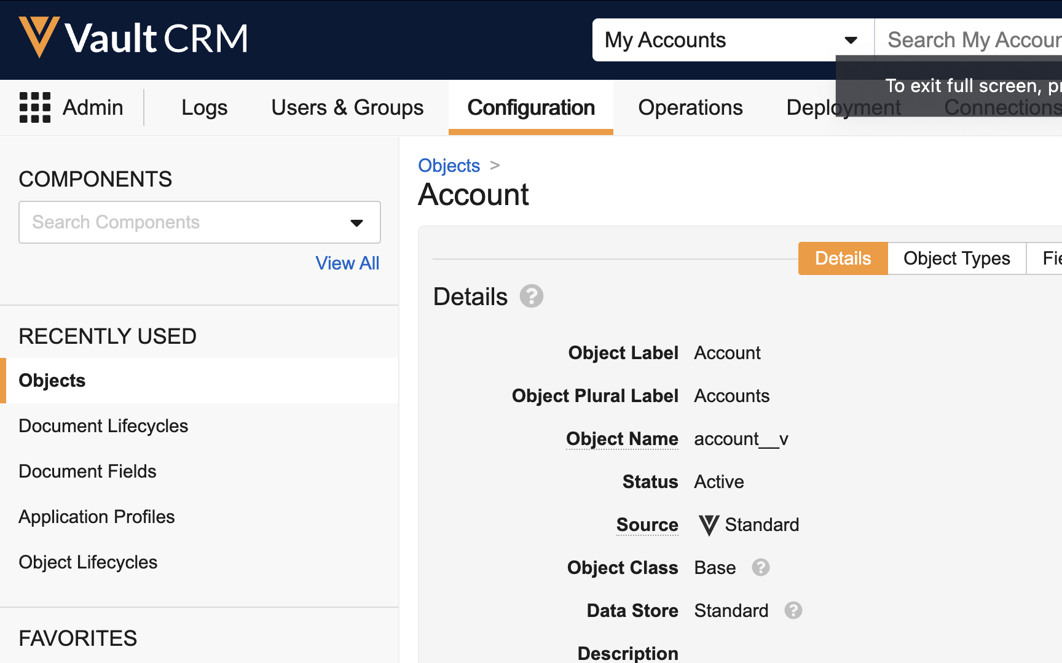Expand the Search Components dropdown arrow
The width and height of the screenshot is (1062, 663).
[x=356, y=222]
